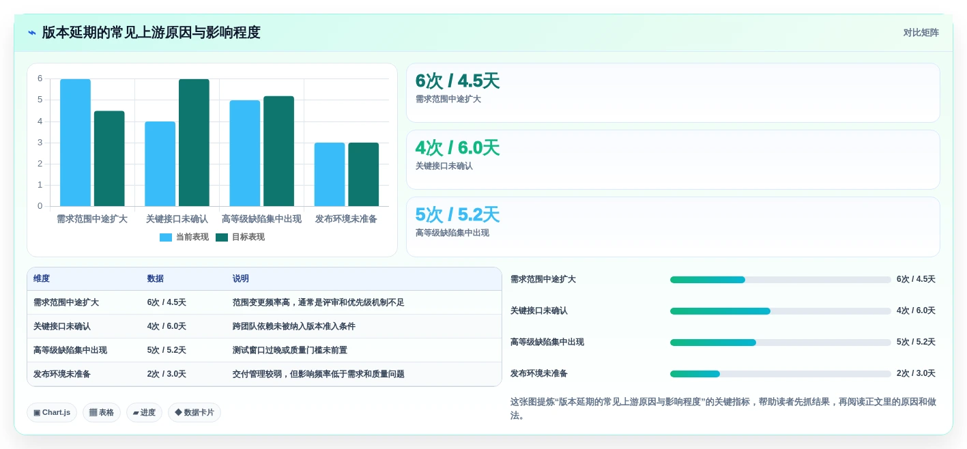This screenshot has width=967, height=449.
Task: Click 目标表现 bar for 需求范围中途扩大
Action: 109,158
